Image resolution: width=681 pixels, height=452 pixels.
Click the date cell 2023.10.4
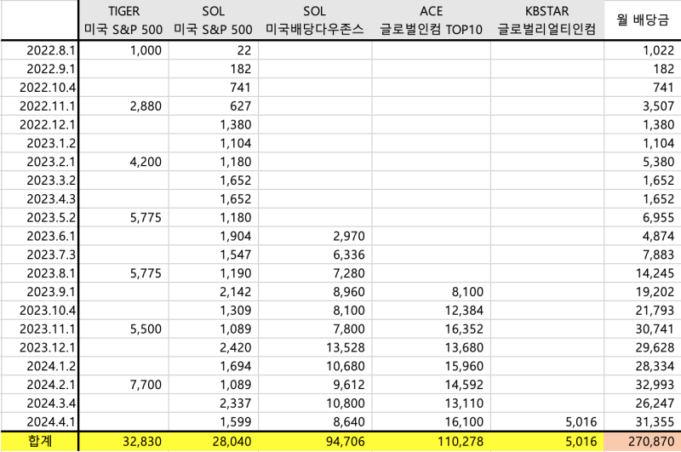(39, 311)
